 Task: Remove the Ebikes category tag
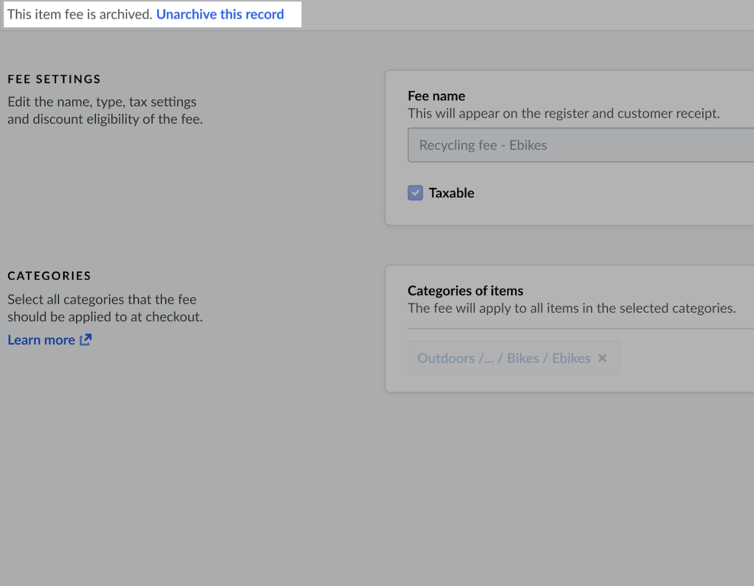pyautogui.click(x=602, y=358)
